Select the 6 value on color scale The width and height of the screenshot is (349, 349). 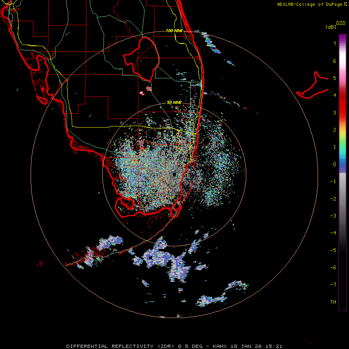point(335,61)
